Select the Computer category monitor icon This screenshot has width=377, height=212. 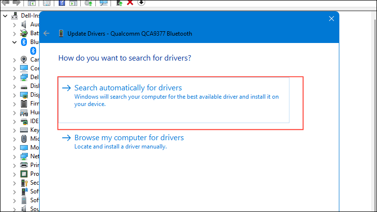point(24,68)
